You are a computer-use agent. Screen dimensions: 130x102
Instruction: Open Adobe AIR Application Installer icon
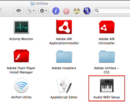(x=64, y=27)
